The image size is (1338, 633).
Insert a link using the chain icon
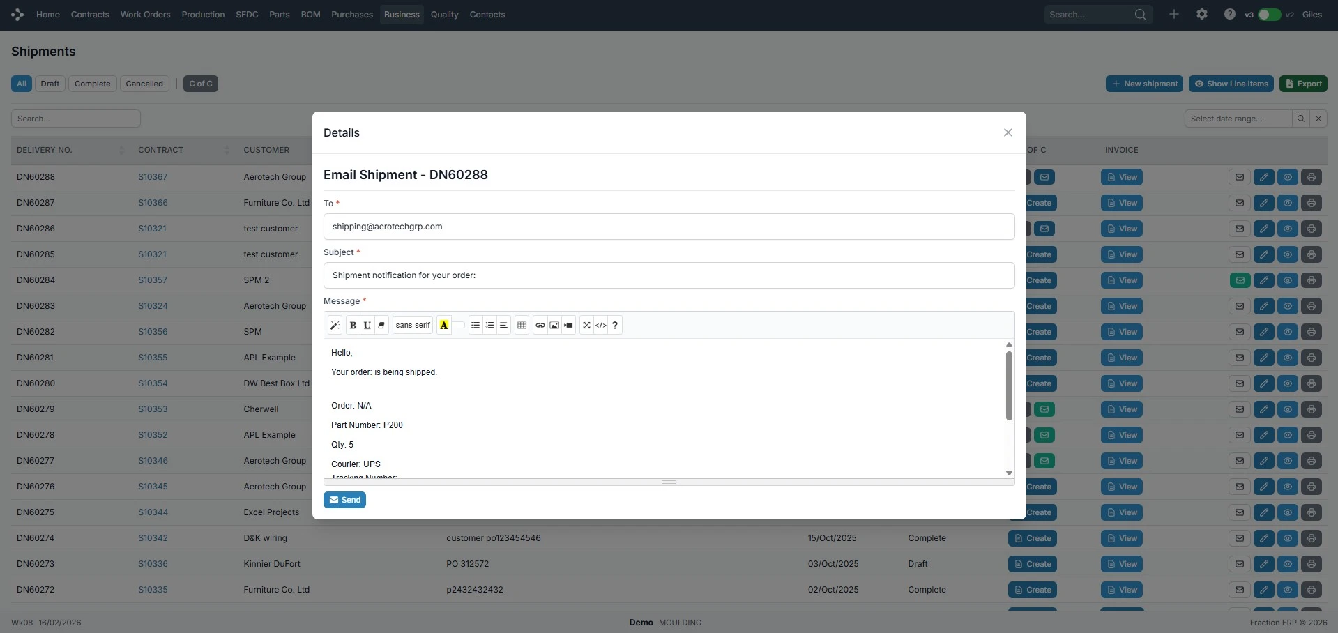pos(540,326)
